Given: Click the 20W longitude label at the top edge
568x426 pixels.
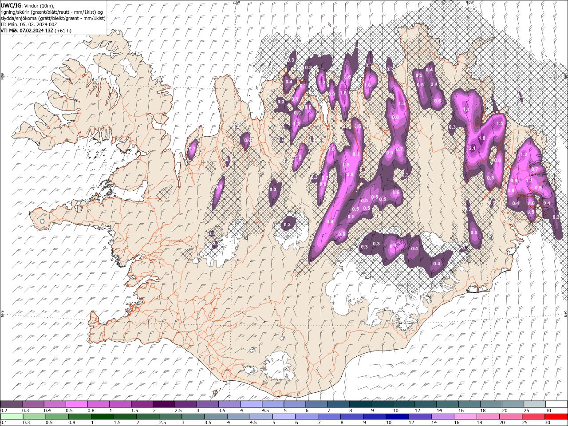Looking at the screenshot, I should (236, 2).
